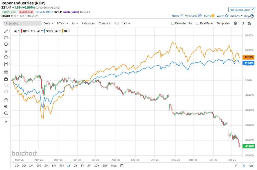Toggle the magnet snap tool
Screen dimensions: 257x170
[6, 72]
